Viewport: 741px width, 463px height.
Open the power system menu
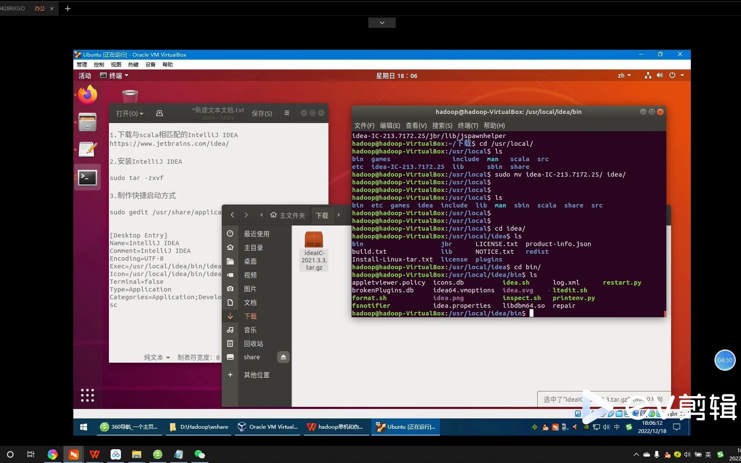coord(676,75)
